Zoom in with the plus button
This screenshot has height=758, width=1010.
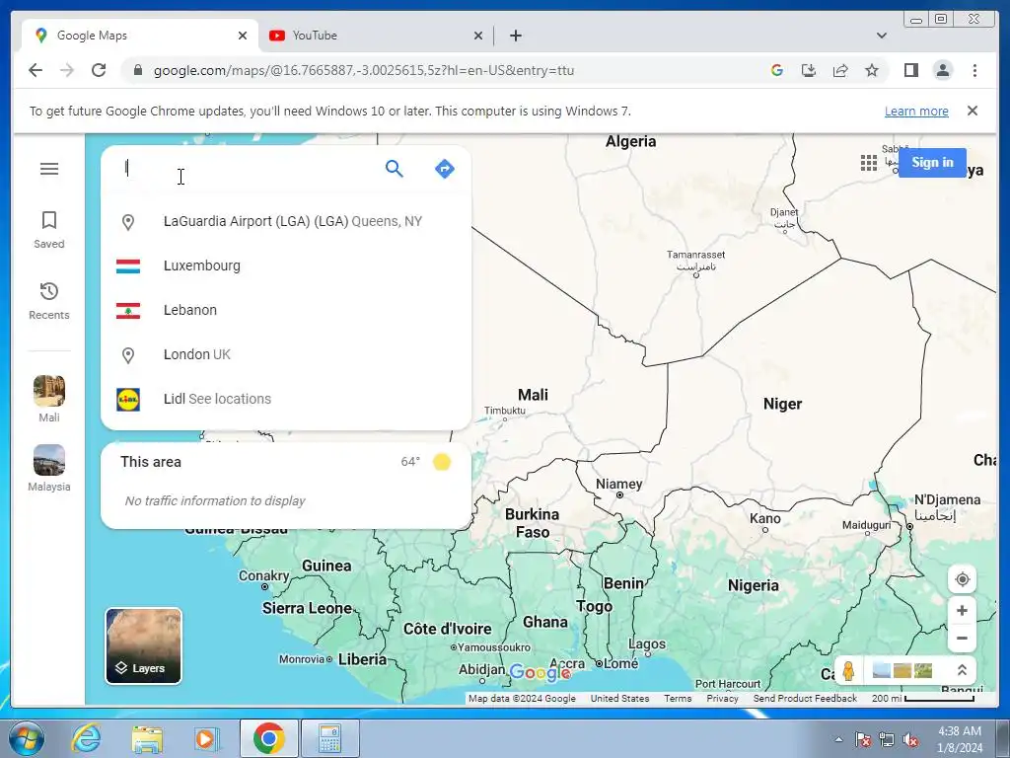[962, 610]
